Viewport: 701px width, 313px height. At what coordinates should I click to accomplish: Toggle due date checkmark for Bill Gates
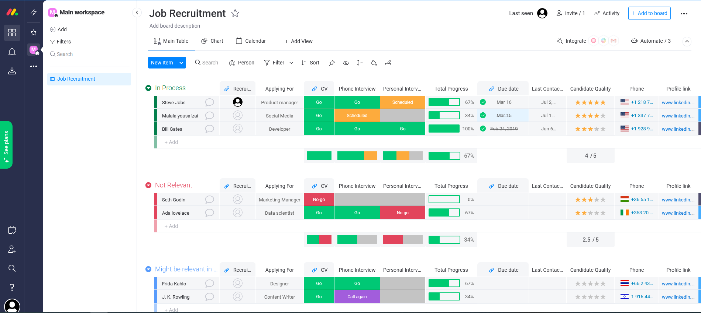point(483,129)
